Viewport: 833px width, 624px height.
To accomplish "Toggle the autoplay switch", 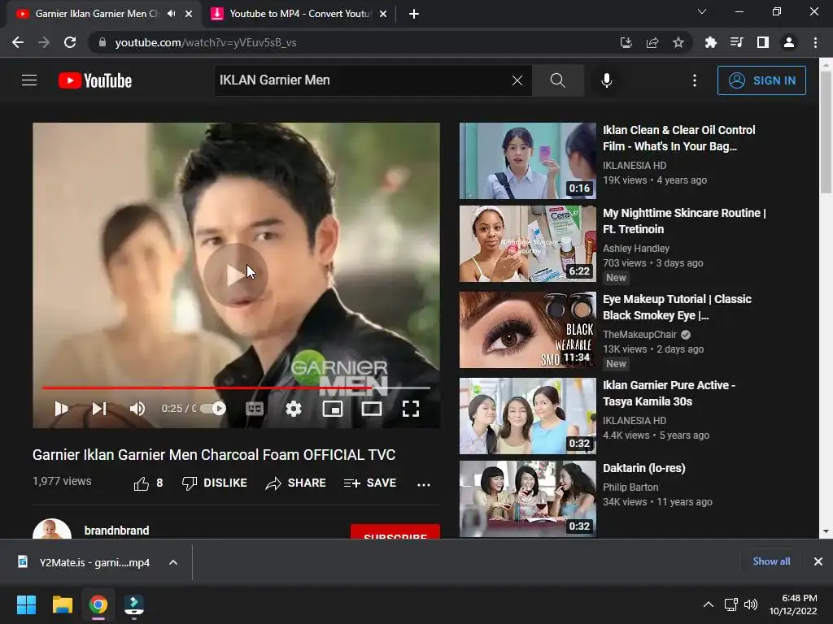I will [x=214, y=409].
